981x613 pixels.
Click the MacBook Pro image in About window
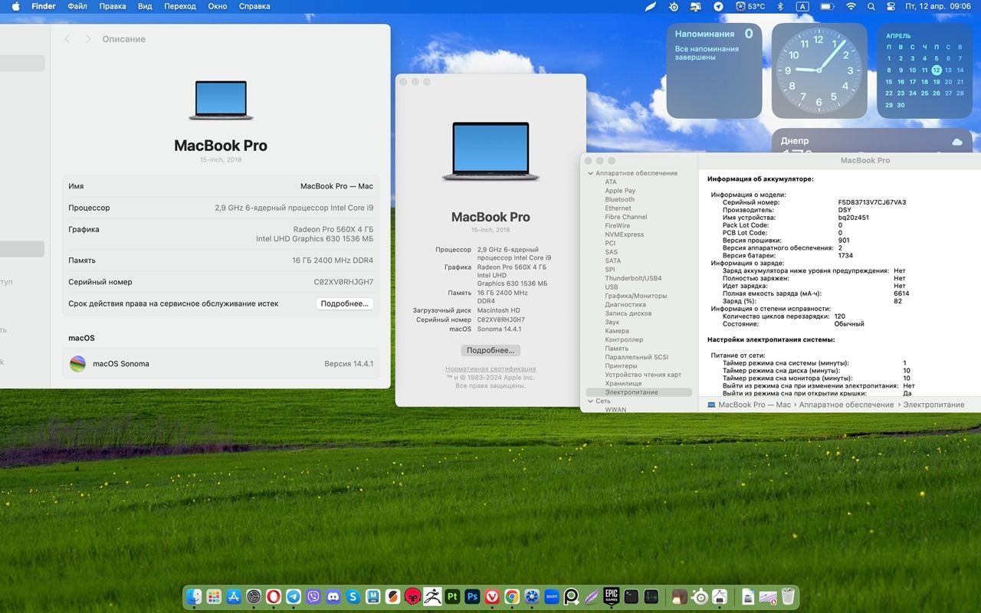tap(490, 152)
